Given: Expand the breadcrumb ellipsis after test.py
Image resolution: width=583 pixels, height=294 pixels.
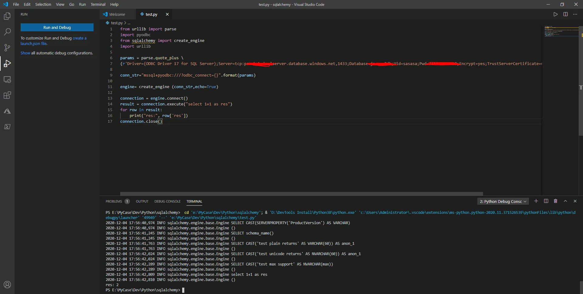Looking at the screenshot, I should 129,23.
